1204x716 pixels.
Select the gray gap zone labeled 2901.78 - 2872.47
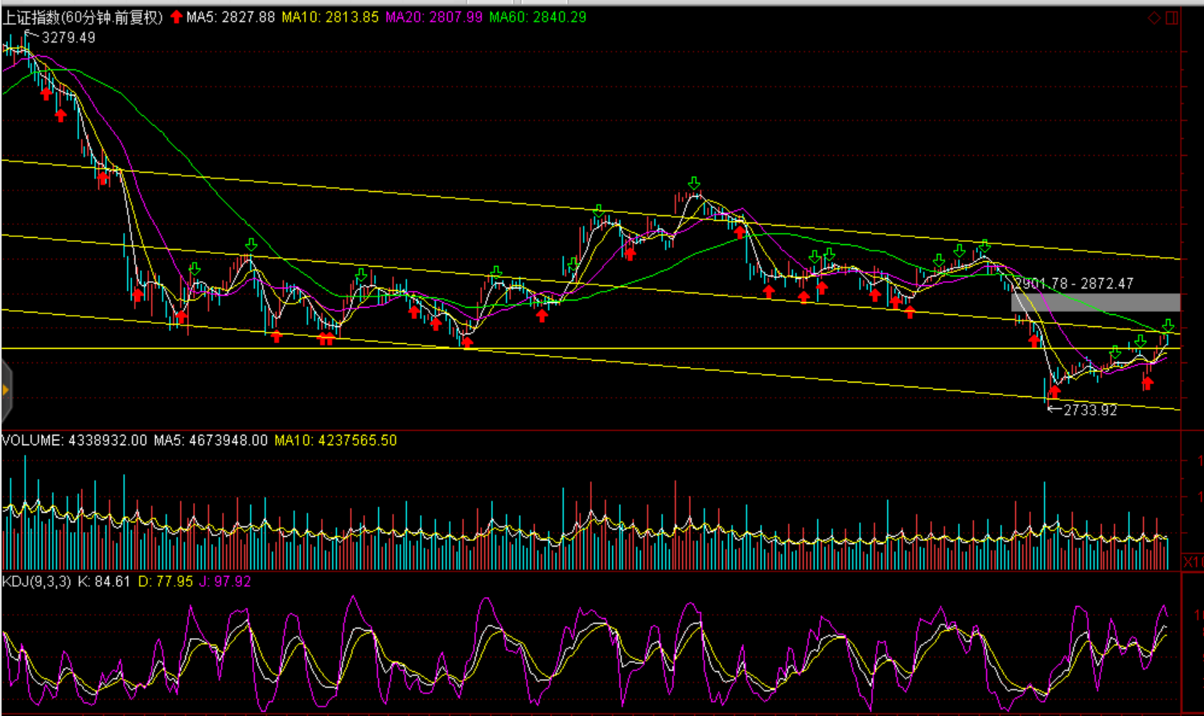(x=1095, y=302)
